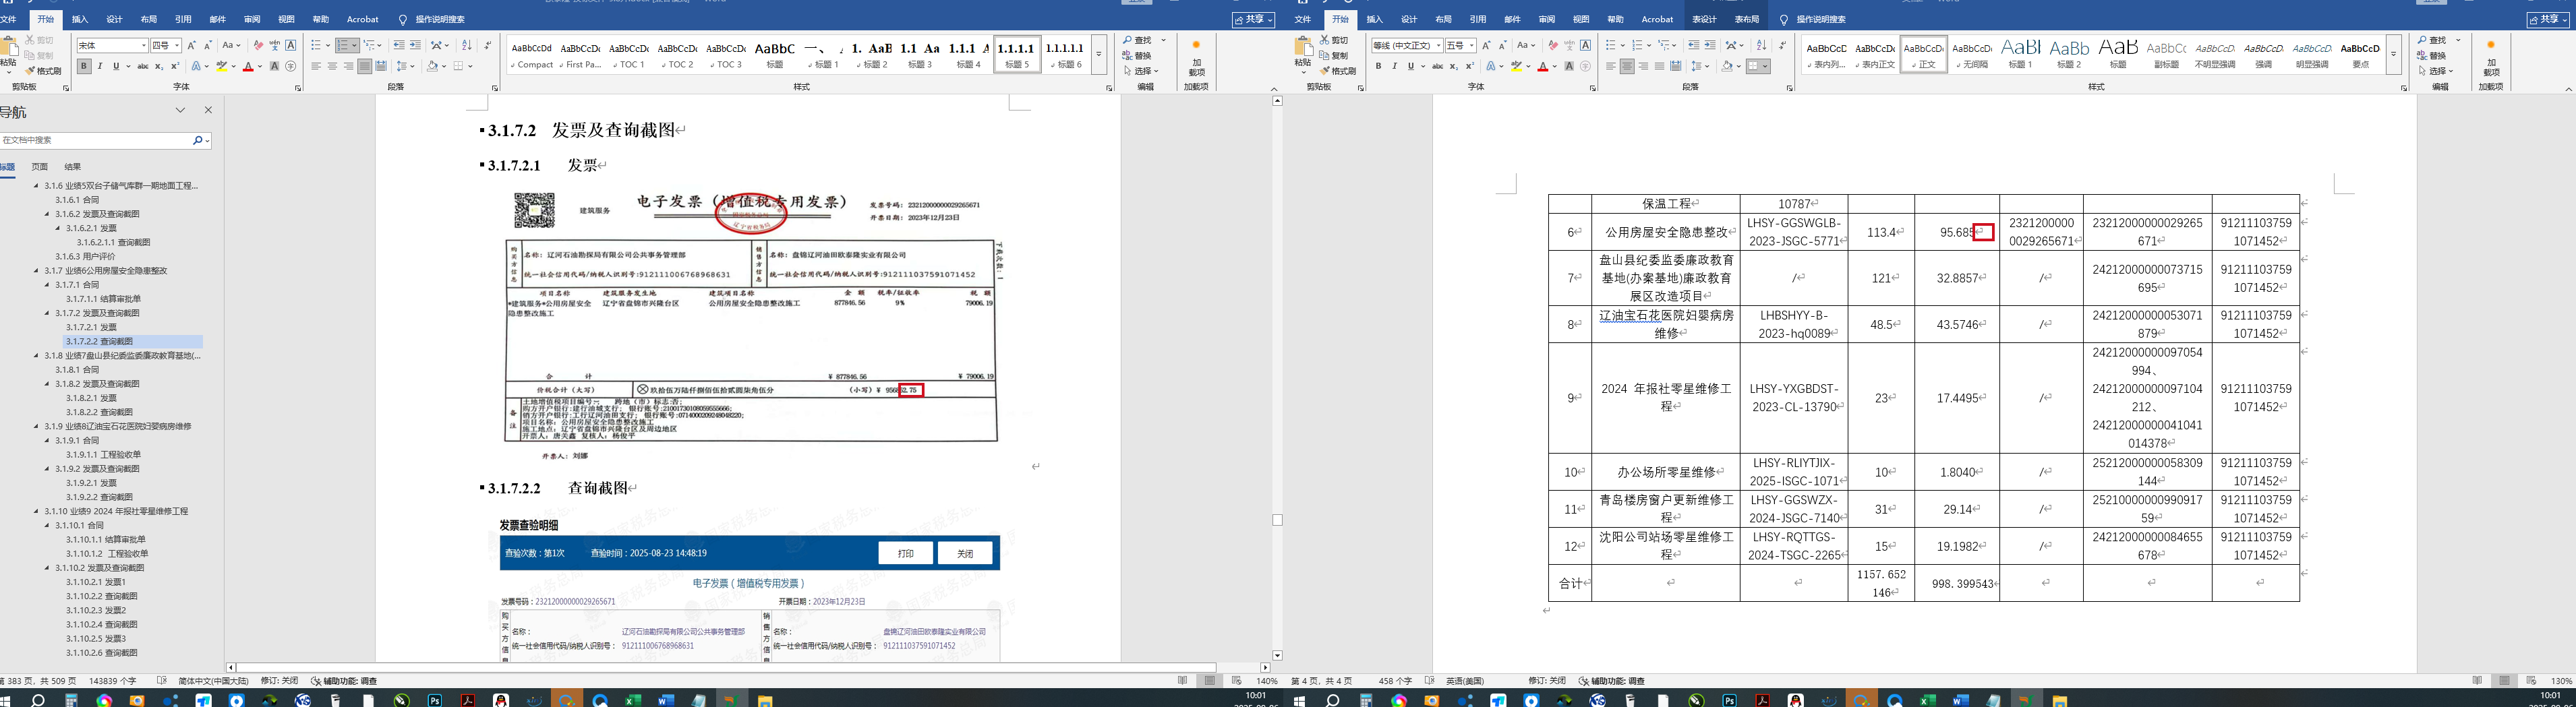Screen dimensions: 2576x707
Task: Toggle superscript in the left Word window
Action: (x=175, y=66)
